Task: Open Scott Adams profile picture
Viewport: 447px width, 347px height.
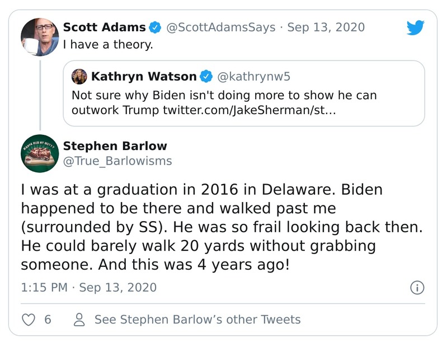Action: 40,37
